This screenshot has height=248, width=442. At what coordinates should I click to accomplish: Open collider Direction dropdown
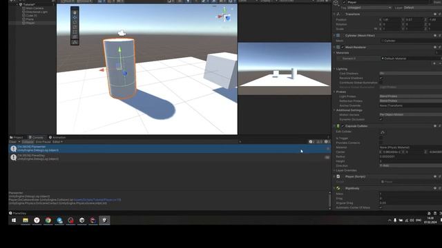coord(411,165)
